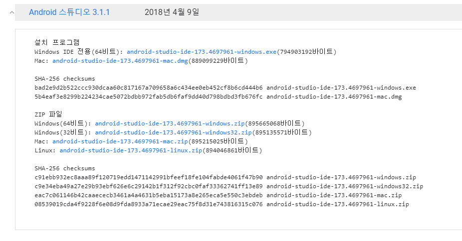The width and height of the screenshot is (462, 241).
Task: Collapse the Android 스튜디오 3.1.1 section chevron
Action: tap(12, 12)
